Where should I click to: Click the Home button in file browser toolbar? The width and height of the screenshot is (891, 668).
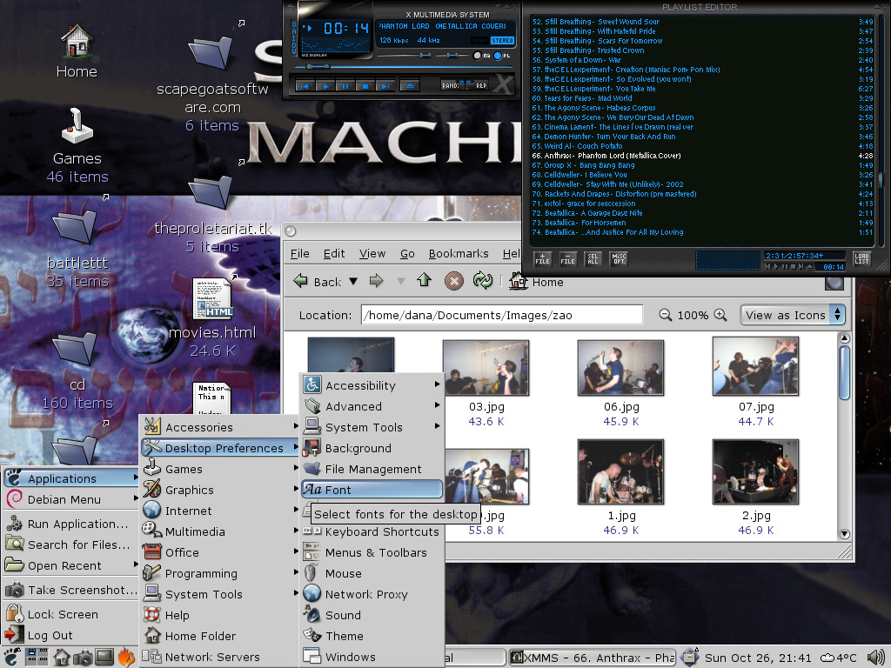[x=536, y=281]
